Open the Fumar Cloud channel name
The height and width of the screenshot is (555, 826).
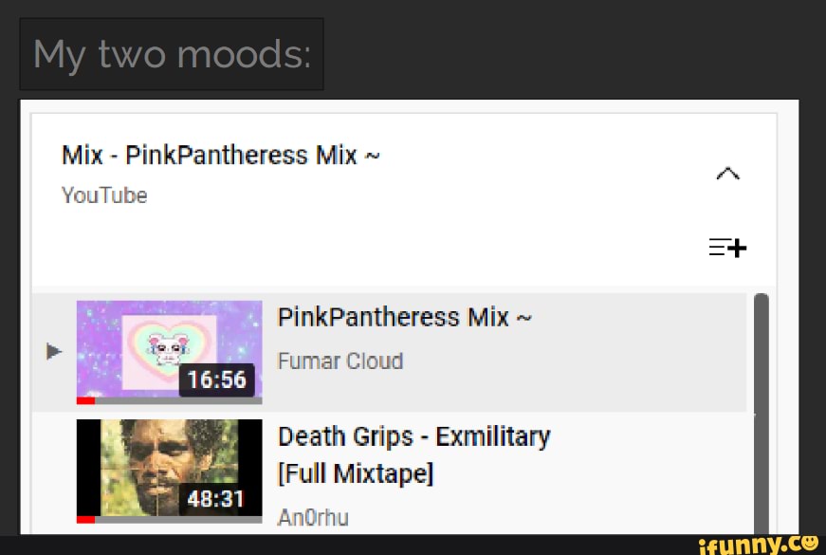point(340,361)
